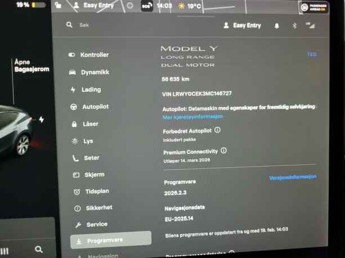Open Easy Entry profile in top status bar
This screenshot has width=345, height=258.
(x=94, y=6)
